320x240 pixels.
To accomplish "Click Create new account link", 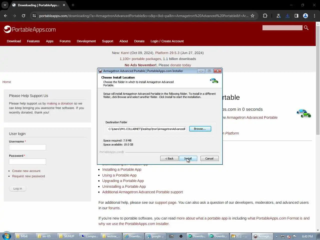I will click(26, 171).
